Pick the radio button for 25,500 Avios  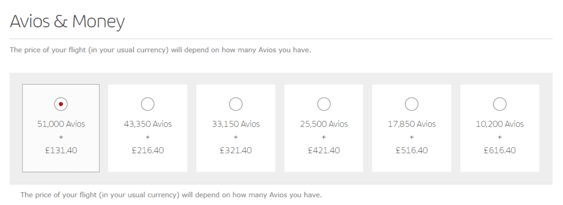(x=324, y=104)
